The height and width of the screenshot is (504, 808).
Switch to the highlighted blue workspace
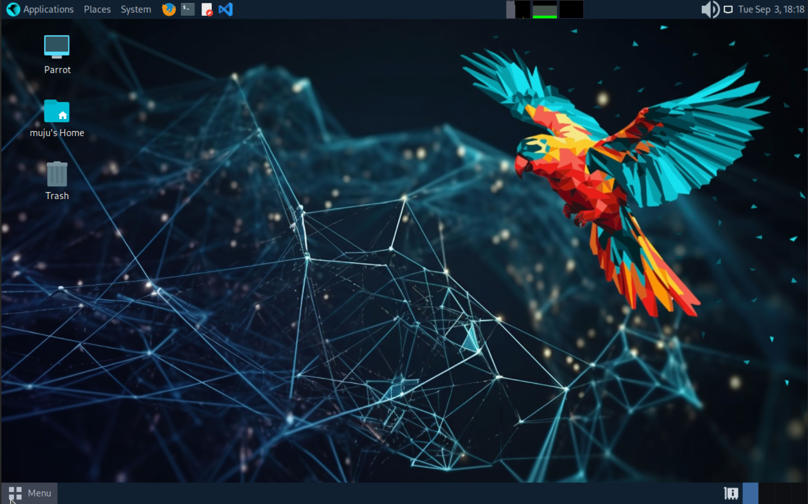[x=750, y=493]
